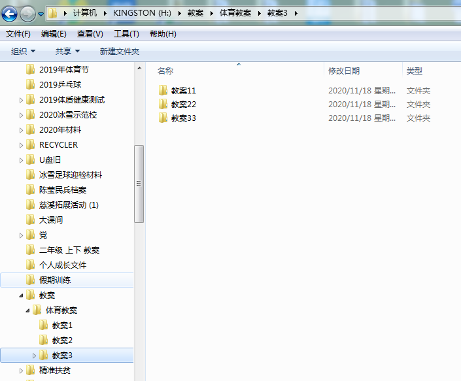Screen dimensions: 461x381
Task: Expand RECYCLER tree node
Action: (21, 145)
